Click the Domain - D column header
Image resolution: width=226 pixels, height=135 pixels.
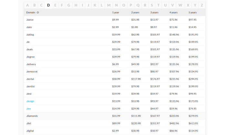coord(32,13)
